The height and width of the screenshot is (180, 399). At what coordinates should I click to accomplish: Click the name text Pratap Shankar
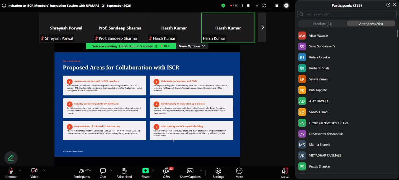319,167
